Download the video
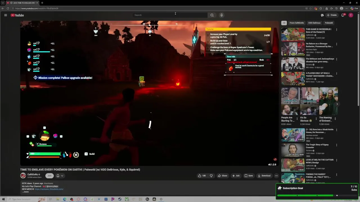 click(264, 176)
